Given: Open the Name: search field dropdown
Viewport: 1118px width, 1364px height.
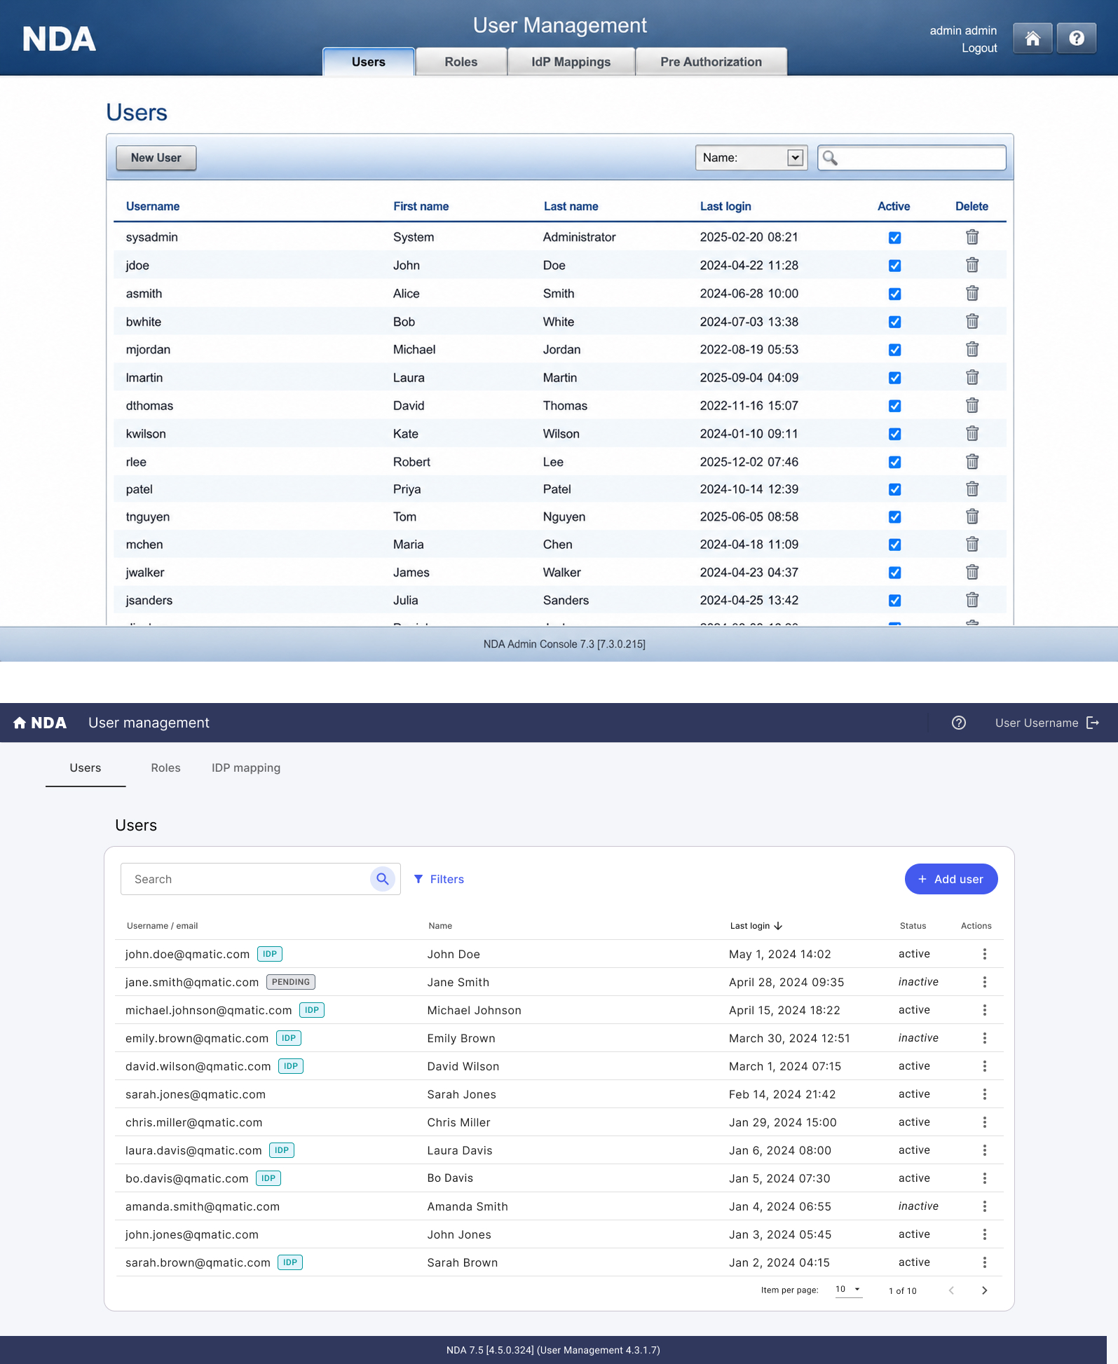Looking at the screenshot, I should [751, 158].
